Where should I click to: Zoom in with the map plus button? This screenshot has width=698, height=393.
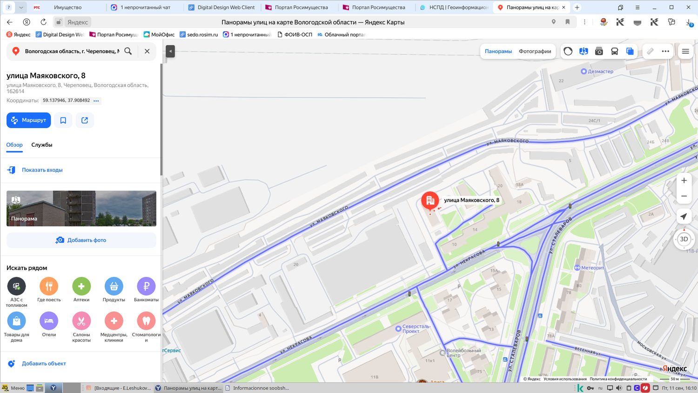coord(684,181)
